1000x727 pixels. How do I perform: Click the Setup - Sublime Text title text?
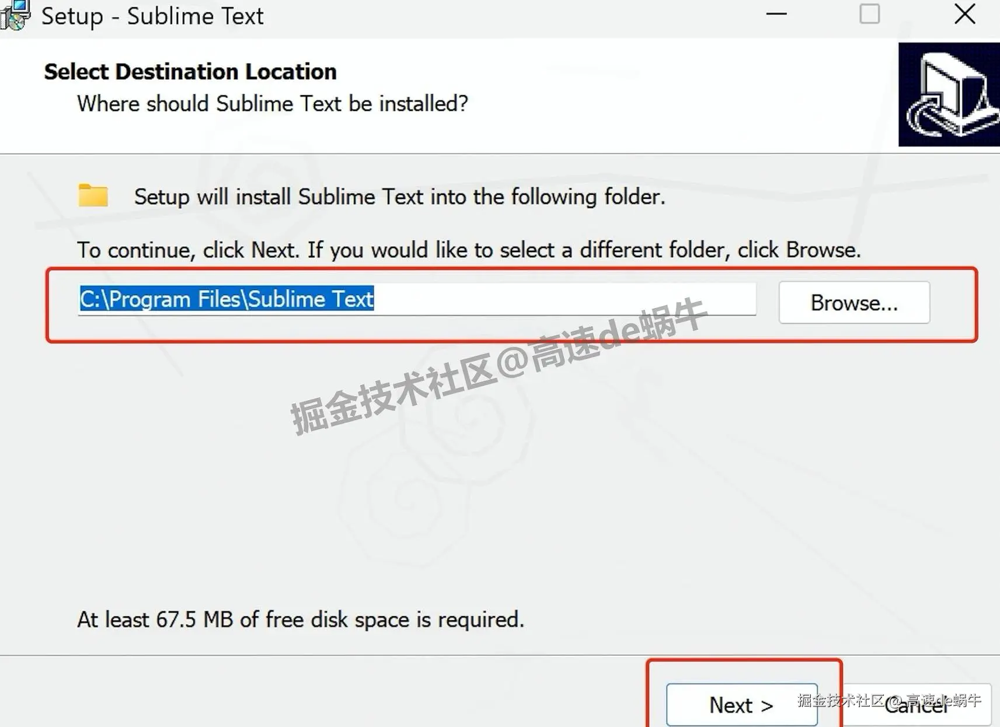[x=152, y=16]
